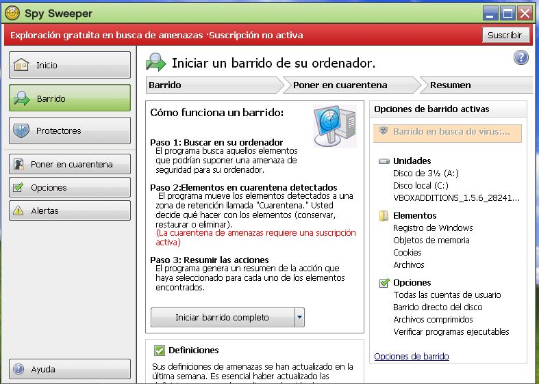
Task: Click the Archivos entry under Elementos
Action: pos(409,265)
